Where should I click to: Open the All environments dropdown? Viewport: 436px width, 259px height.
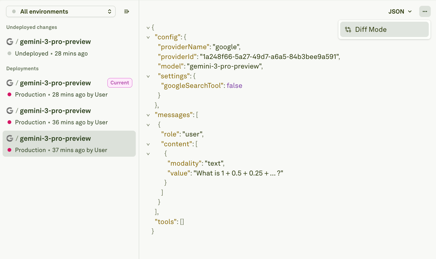pyautogui.click(x=61, y=12)
